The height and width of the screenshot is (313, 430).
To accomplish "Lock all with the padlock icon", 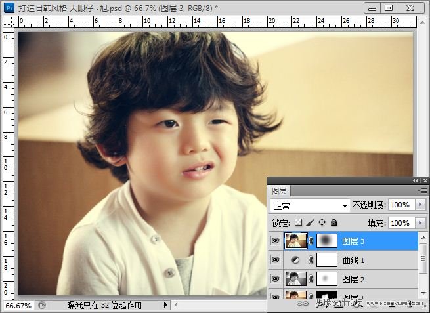I will [333, 222].
